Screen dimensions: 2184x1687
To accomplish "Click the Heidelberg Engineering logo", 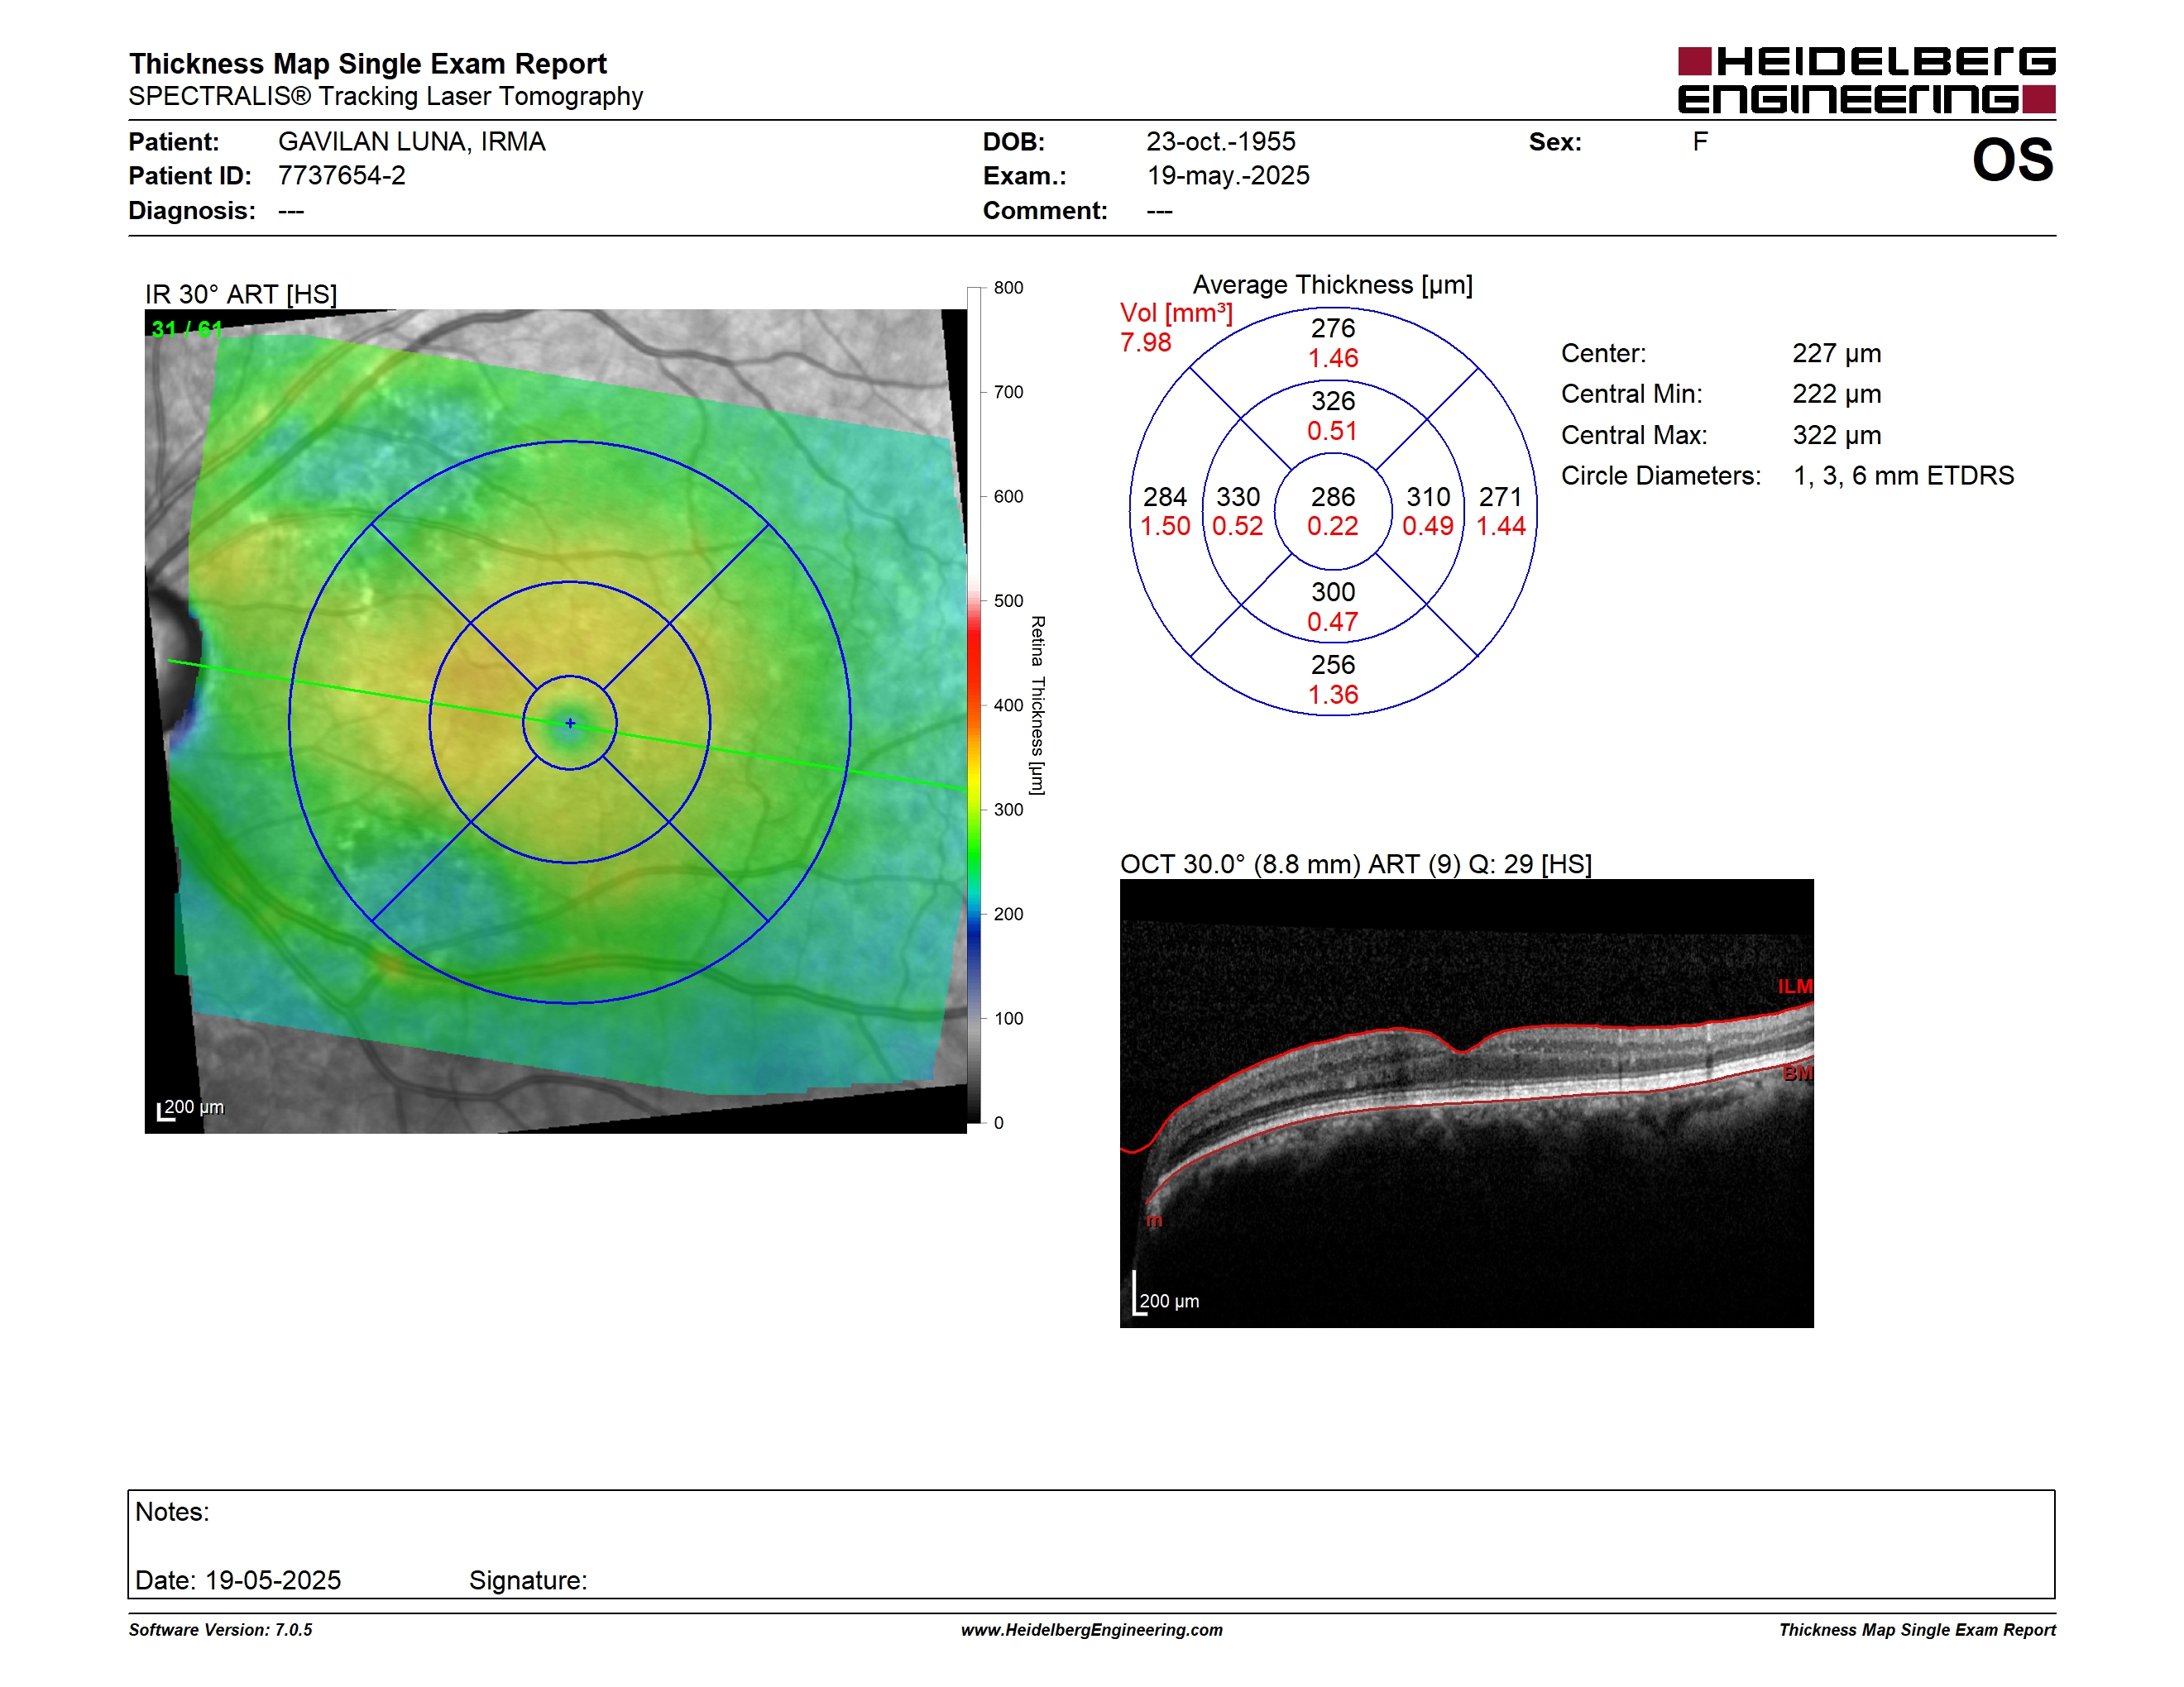I will [x=1866, y=80].
